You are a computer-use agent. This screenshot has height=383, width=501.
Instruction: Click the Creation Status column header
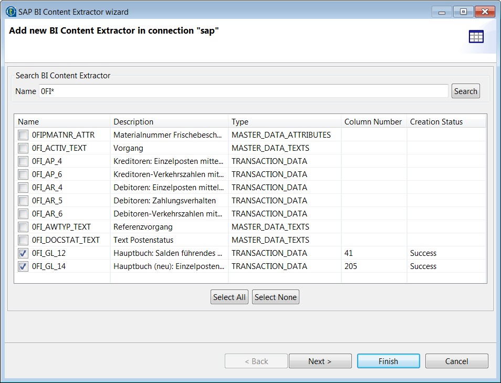(x=446, y=121)
